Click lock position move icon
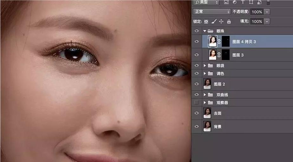This screenshot has height=162, width=293. pyautogui.click(x=221, y=22)
